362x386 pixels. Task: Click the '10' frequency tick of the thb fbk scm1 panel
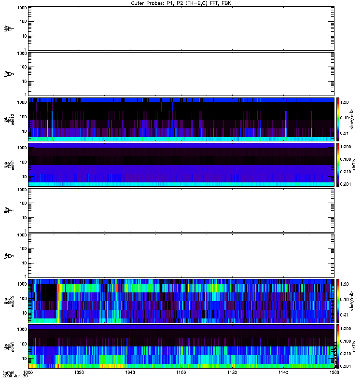click(25, 177)
